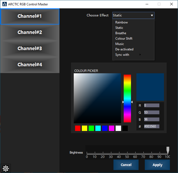Set effect to De-activated

(133, 49)
